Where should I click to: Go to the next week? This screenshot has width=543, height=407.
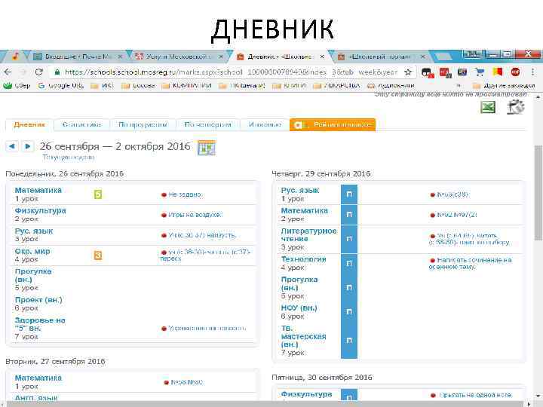coord(28,146)
